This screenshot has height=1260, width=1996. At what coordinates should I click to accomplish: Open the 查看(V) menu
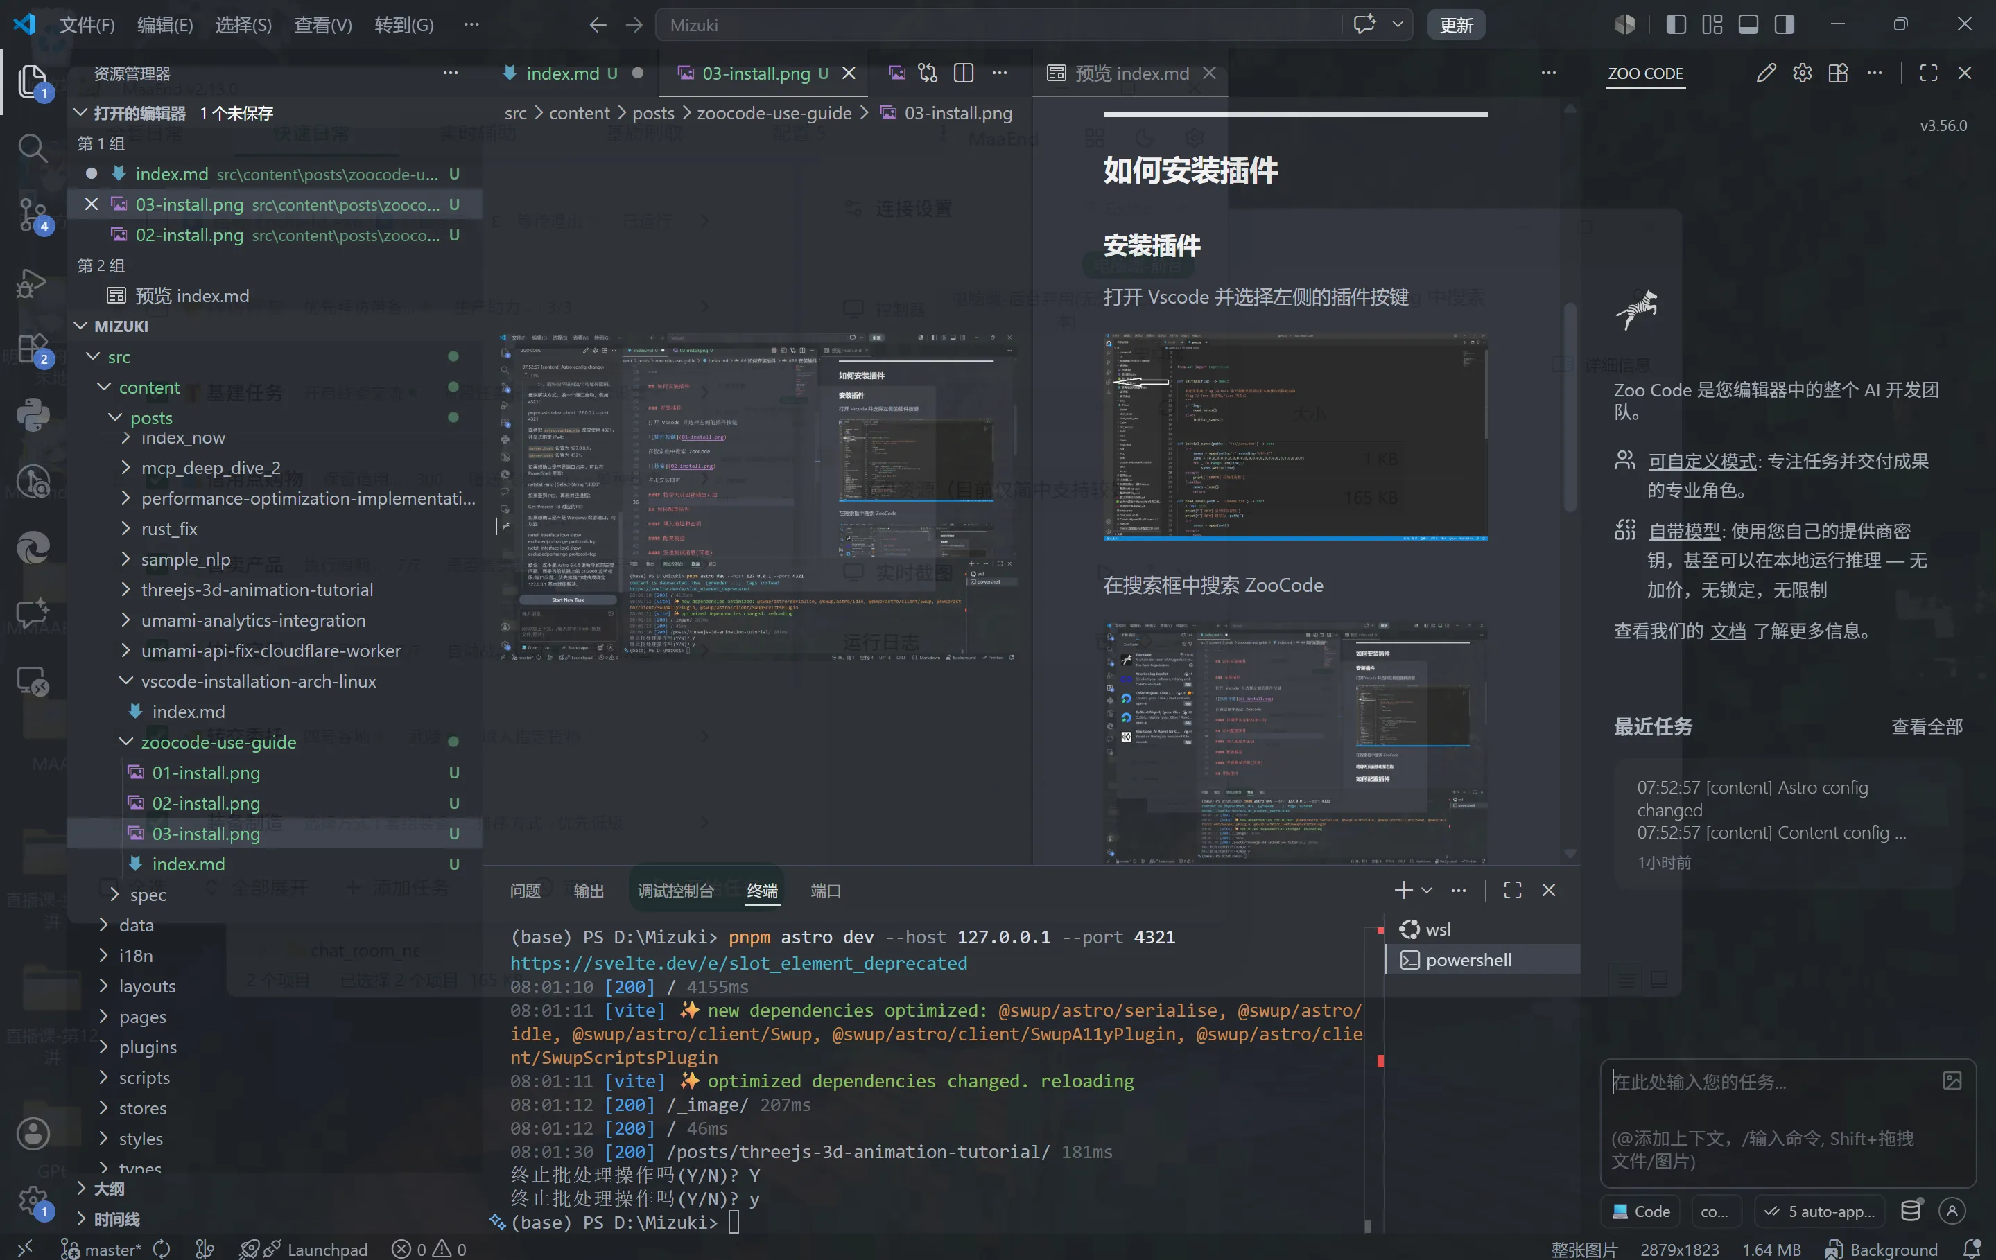tap(323, 25)
